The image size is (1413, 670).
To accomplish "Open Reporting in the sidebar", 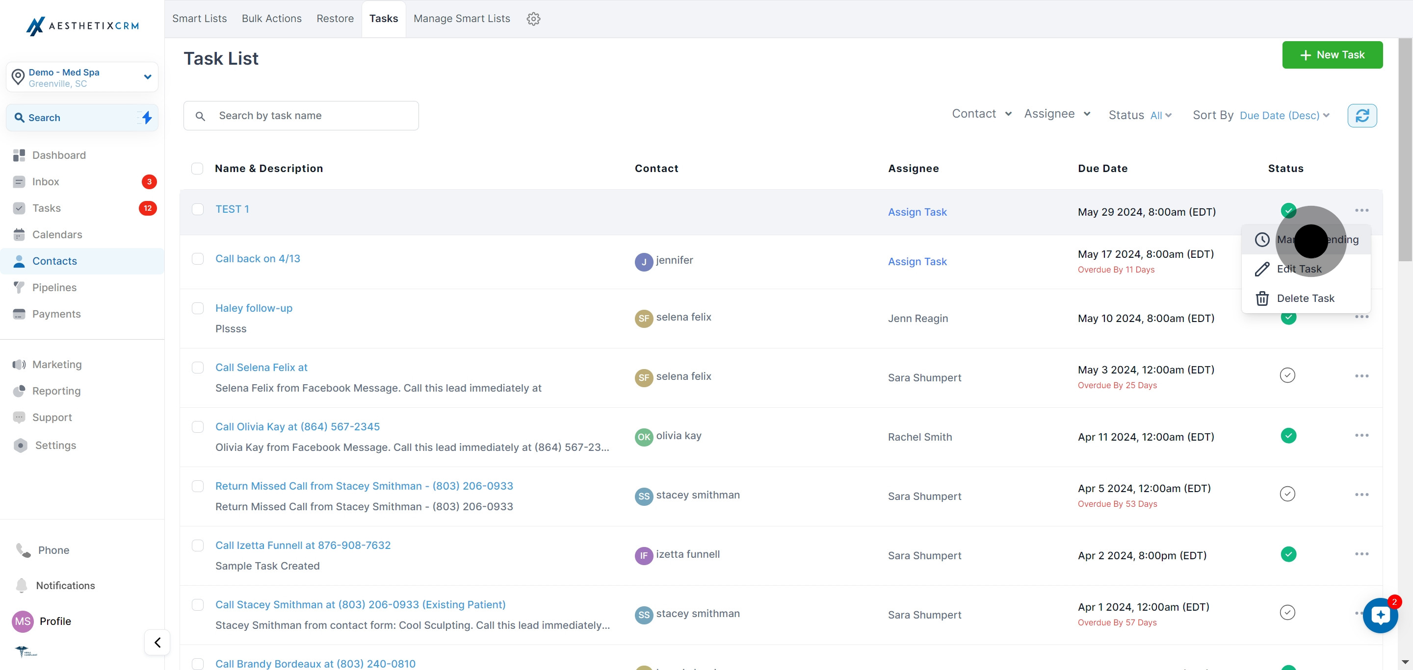I will [x=56, y=391].
